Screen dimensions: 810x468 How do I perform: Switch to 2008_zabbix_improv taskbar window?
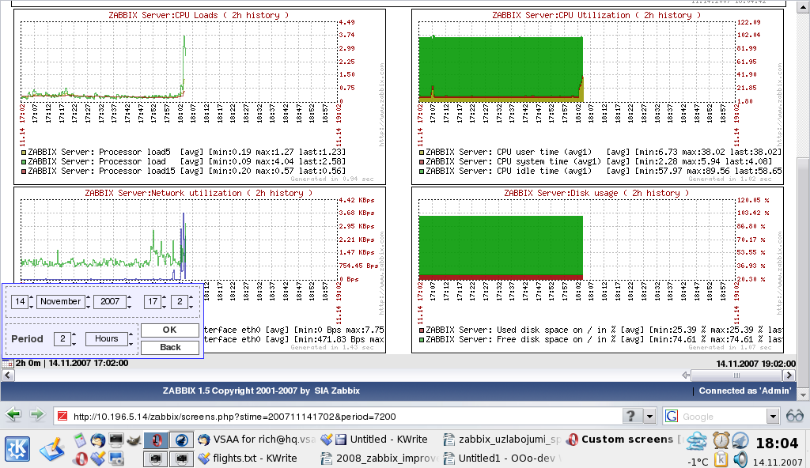pos(379,459)
